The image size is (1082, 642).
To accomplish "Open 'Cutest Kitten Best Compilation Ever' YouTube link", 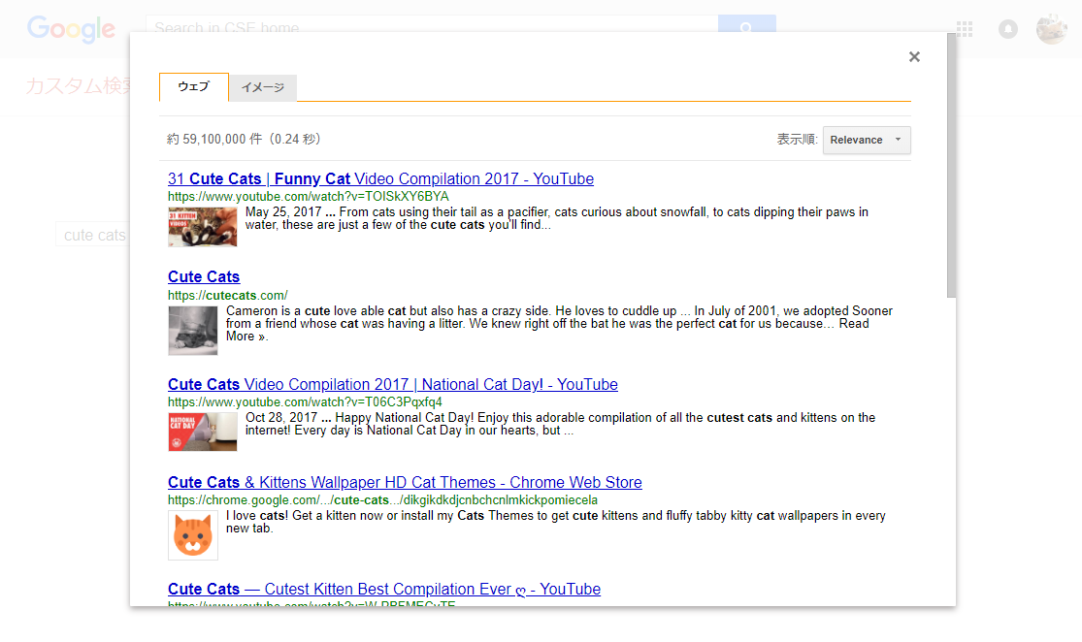I will click(x=384, y=589).
